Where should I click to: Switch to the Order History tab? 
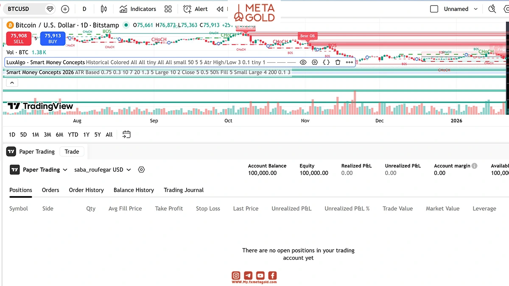point(87,190)
